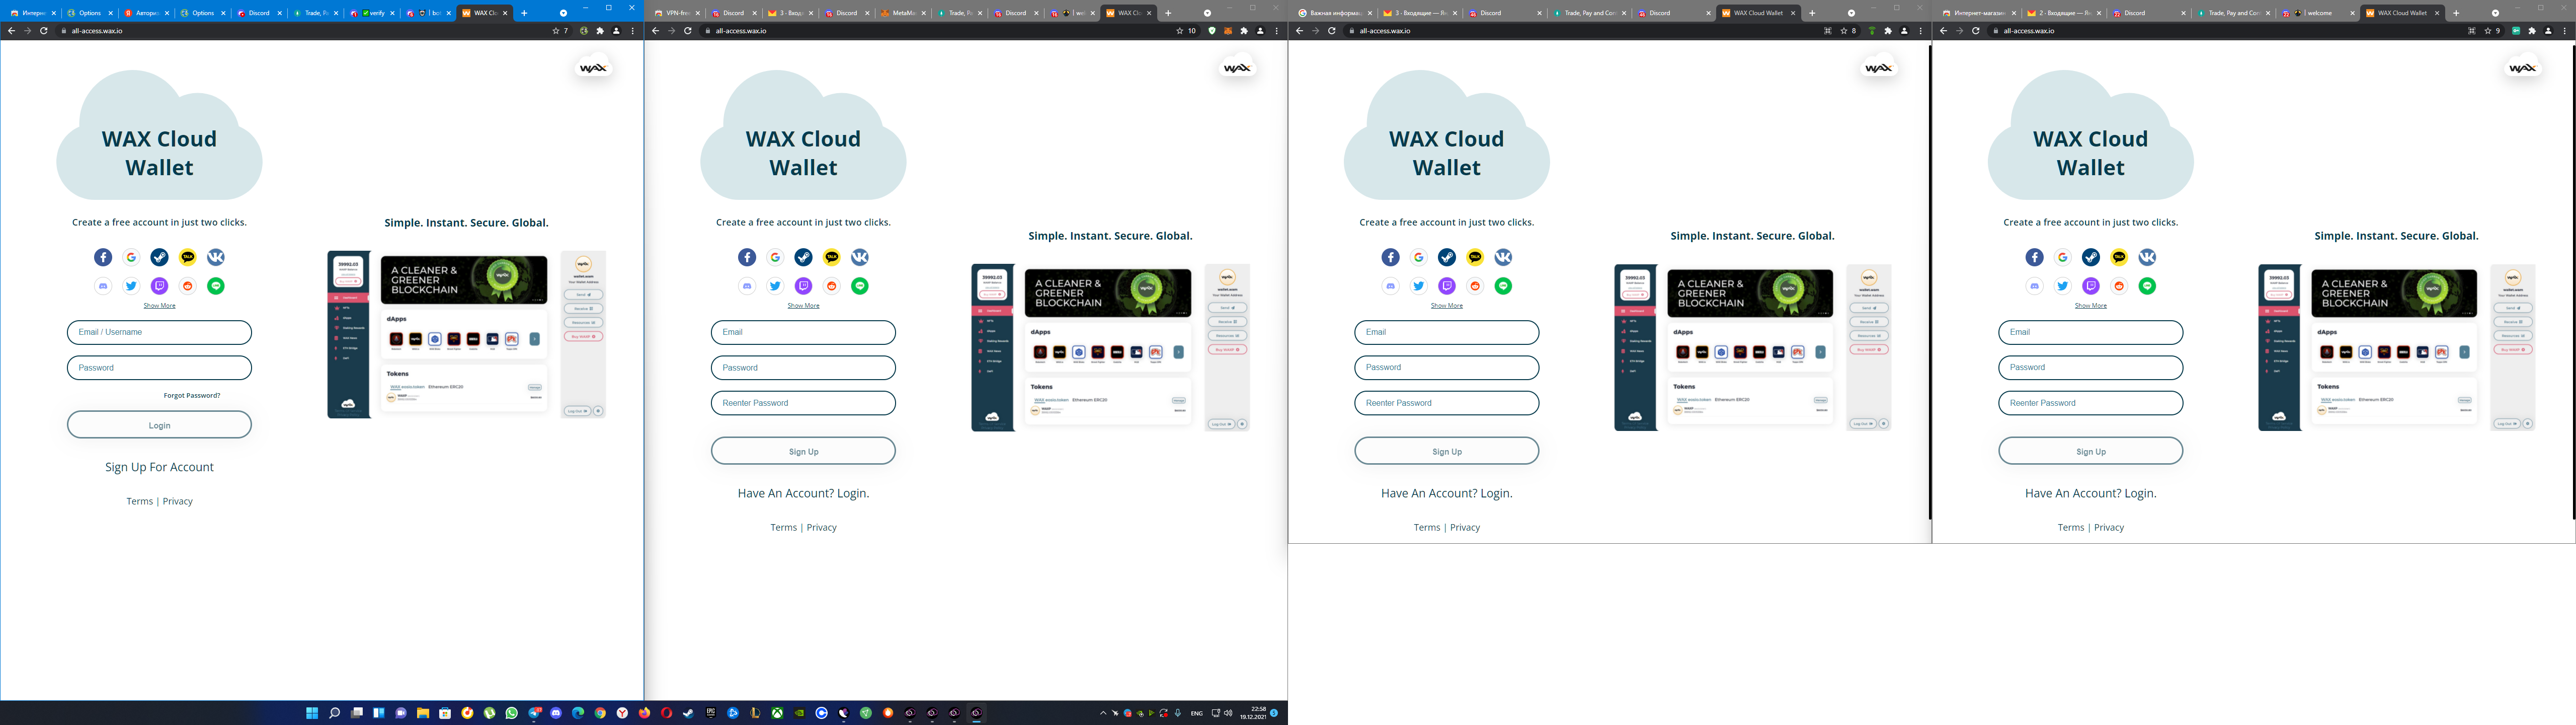Focus the 'Email / Username' field
This screenshot has height=725, width=2576.
[x=159, y=332]
